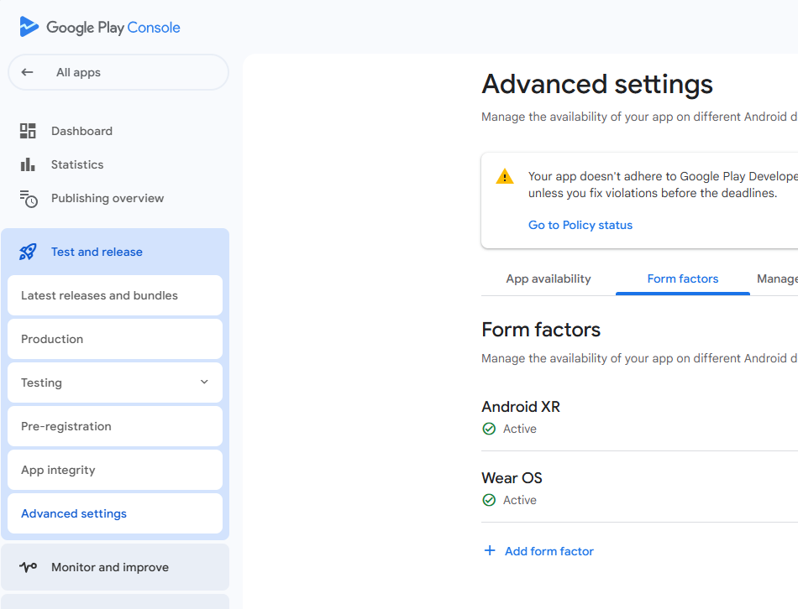Click the Google Play Console logo
Screen dimensions: 798x609
(100, 27)
